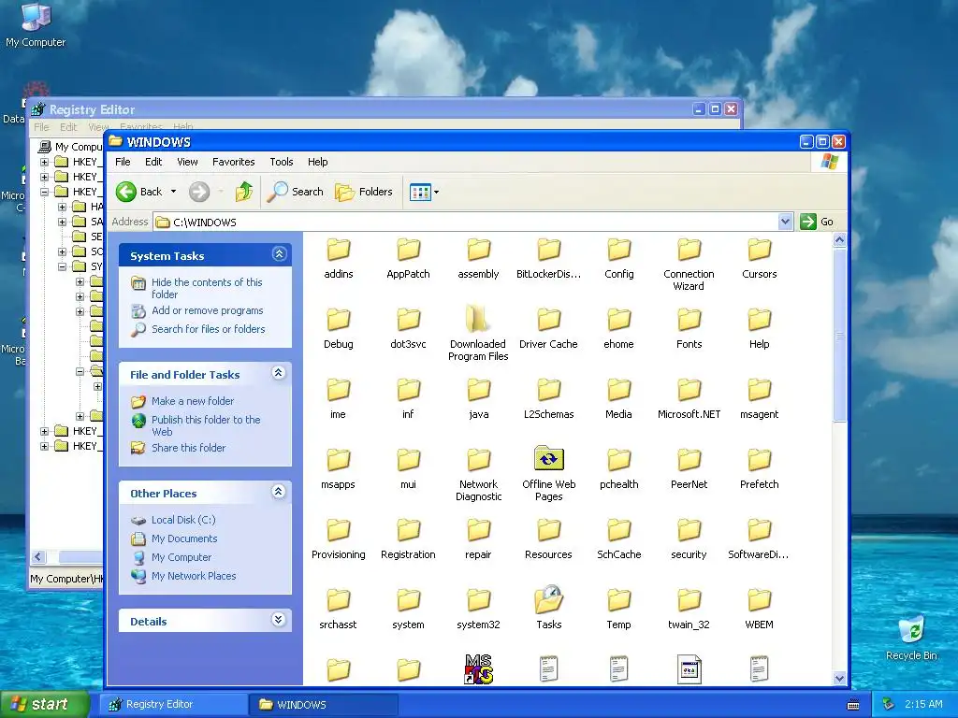Image resolution: width=958 pixels, height=718 pixels.
Task: Toggle the Folders pane
Action: pyautogui.click(x=364, y=192)
